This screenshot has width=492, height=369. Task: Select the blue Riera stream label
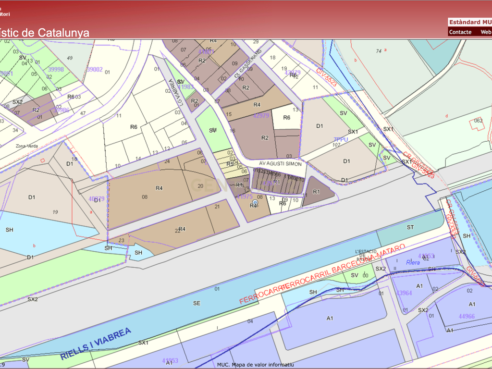pos(413,263)
